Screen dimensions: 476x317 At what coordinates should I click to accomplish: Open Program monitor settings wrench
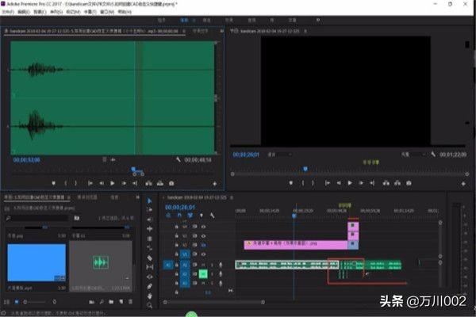tap(433, 155)
